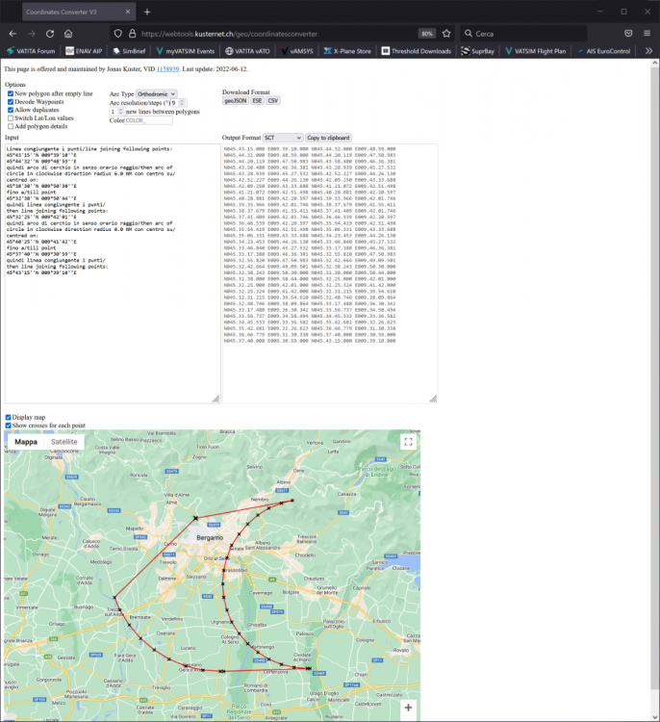Switch map to Satellite view
Viewport: 660px width, 722px height.
pyautogui.click(x=64, y=442)
